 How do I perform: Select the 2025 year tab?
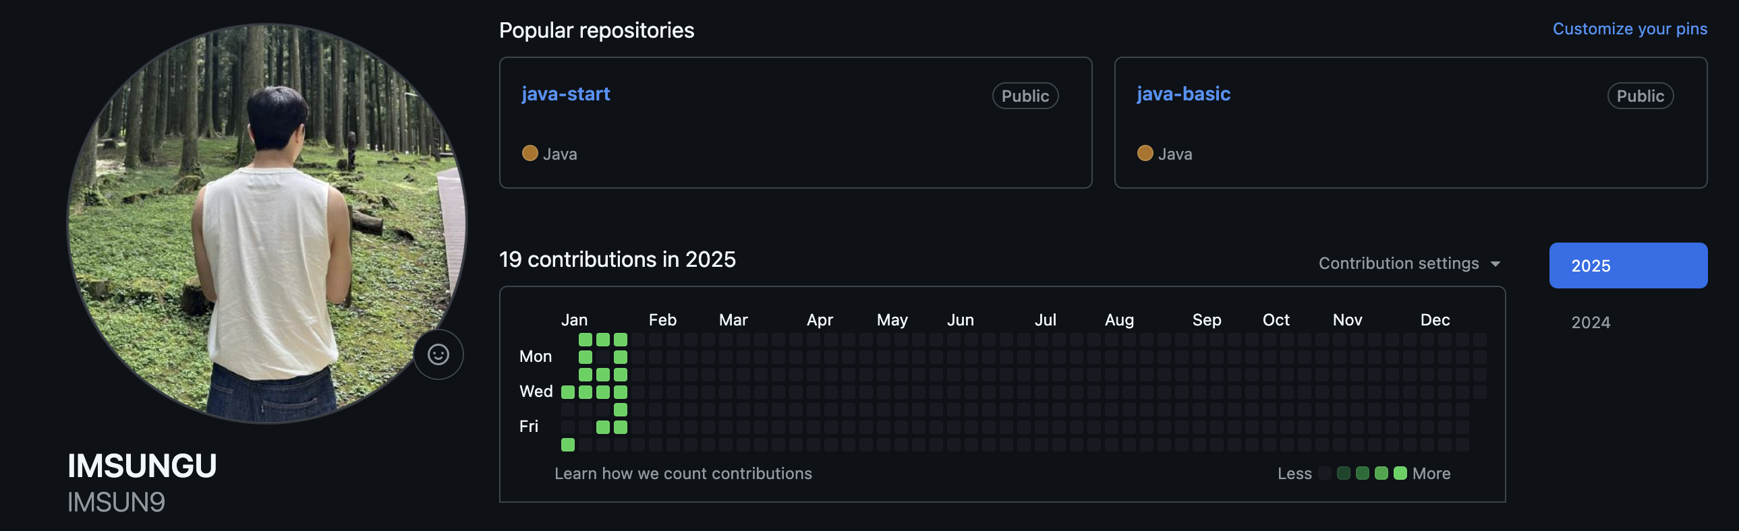point(1628,265)
